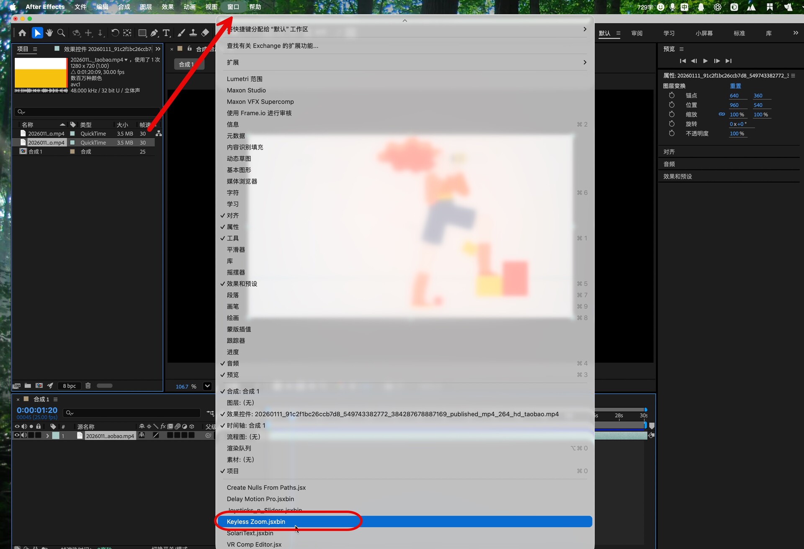Select the Brush tool
Image resolution: width=804 pixels, height=549 pixels.
(181, 33)
